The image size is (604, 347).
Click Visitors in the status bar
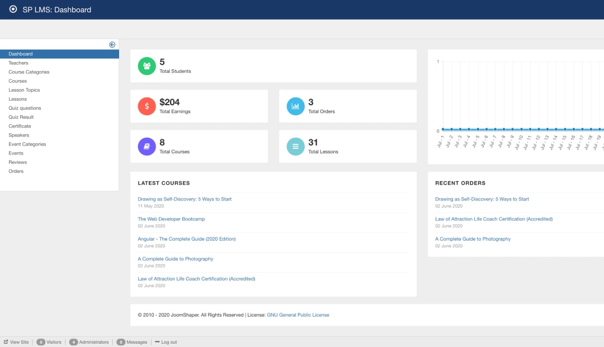point(54,342)
